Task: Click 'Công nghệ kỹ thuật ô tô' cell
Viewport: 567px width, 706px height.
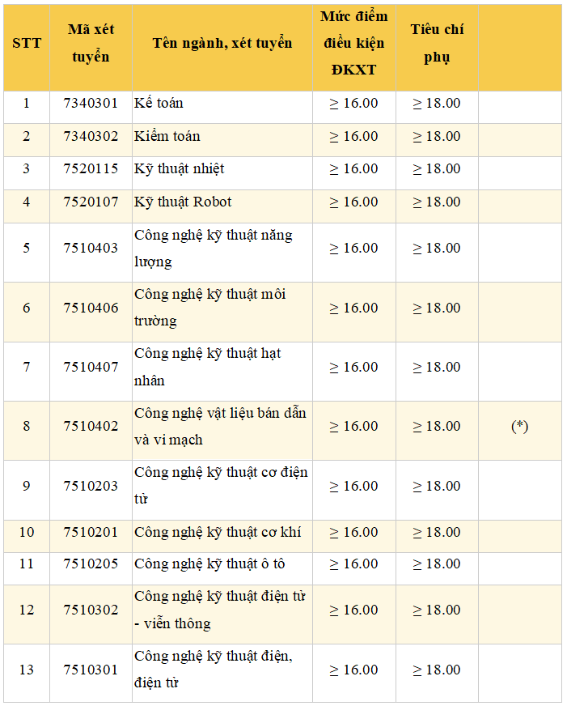Action: point(222,568)
